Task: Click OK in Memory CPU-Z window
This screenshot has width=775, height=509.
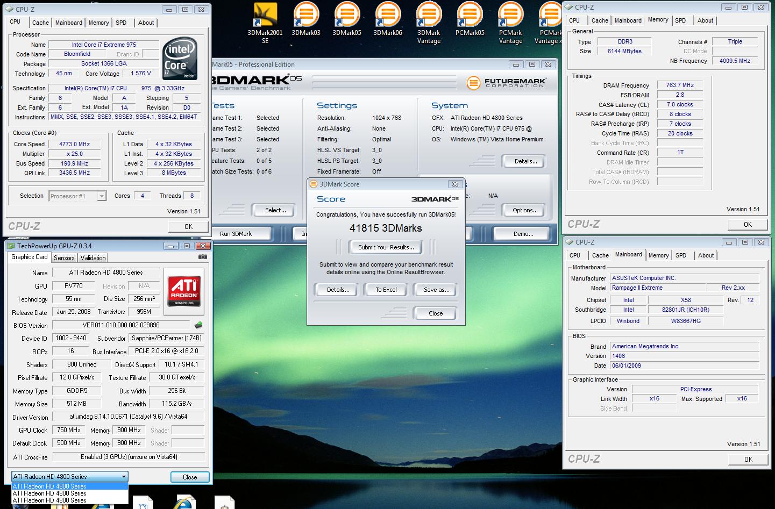Action: click(748, 224)
